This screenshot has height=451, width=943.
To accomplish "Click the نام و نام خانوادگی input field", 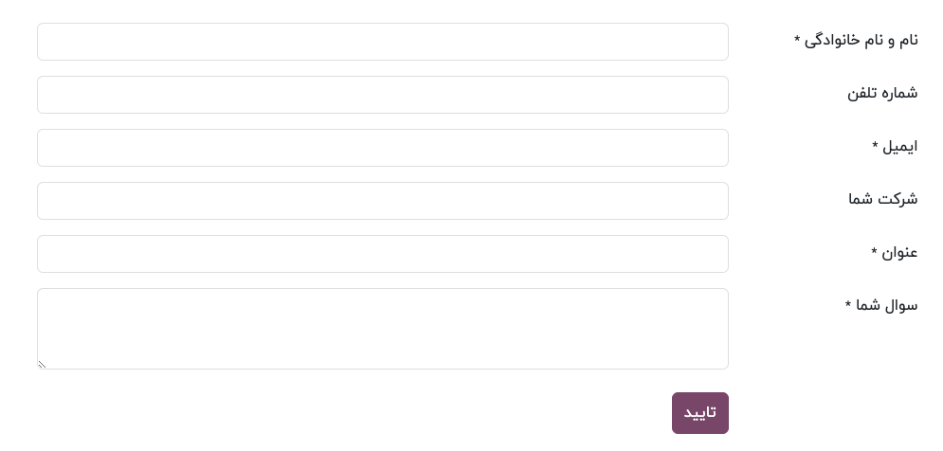I will [x=382, y=42].
